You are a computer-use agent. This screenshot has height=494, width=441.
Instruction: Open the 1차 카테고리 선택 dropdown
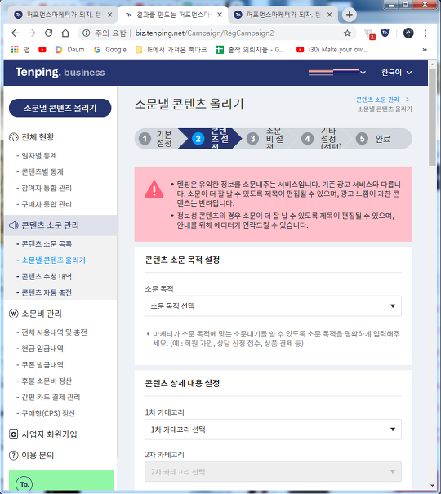click(x=273, y=429)
